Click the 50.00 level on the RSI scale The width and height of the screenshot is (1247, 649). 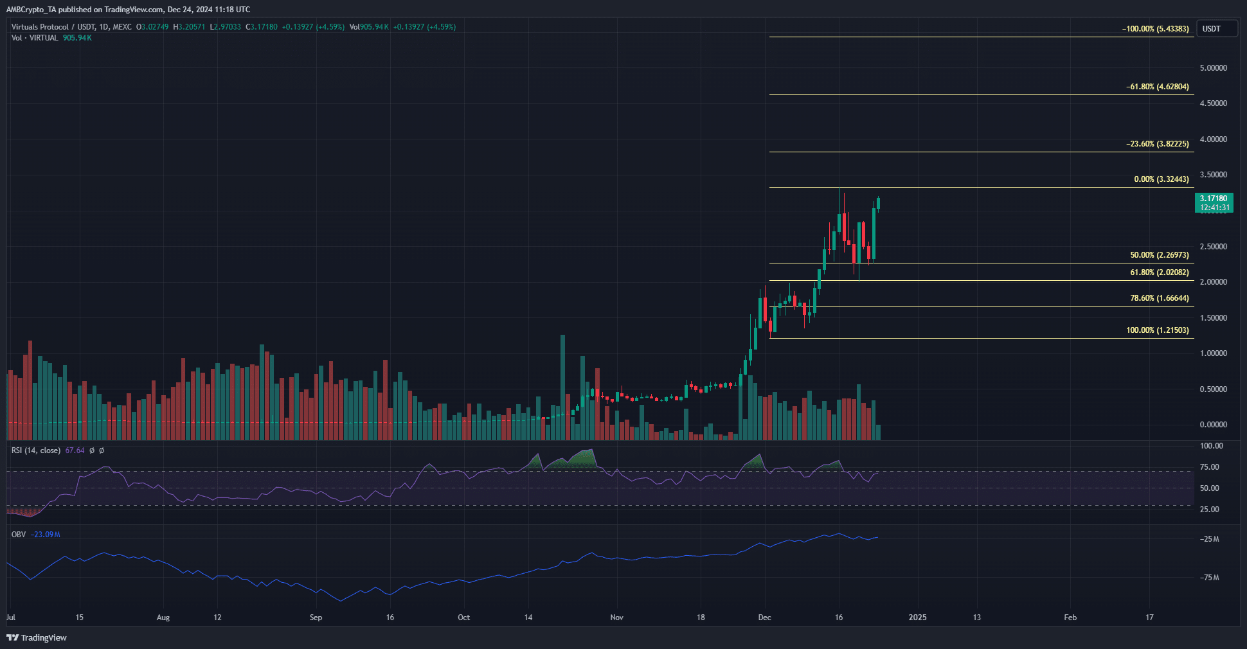pyautogui.click(x=1210, y=488)
